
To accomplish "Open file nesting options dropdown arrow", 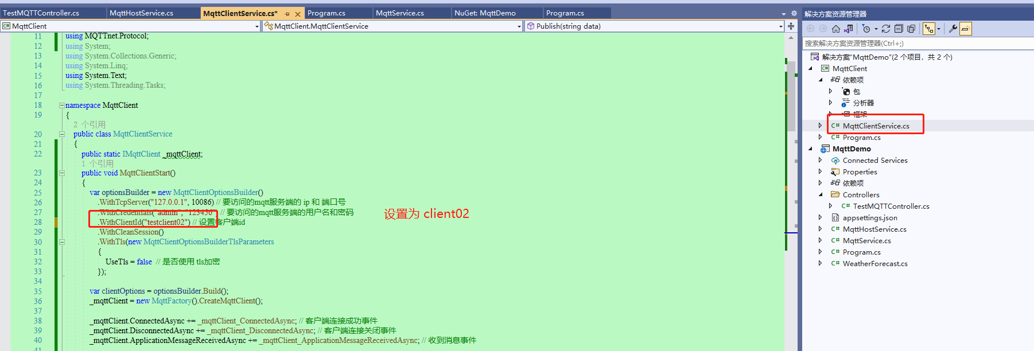I will (939, 29).
